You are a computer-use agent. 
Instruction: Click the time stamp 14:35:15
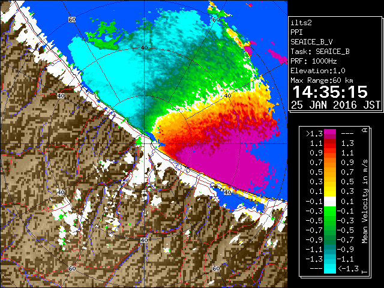[330, 92]
